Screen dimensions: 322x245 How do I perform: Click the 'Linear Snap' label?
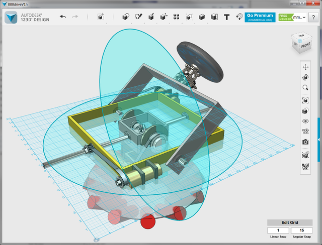coord(278,237)
